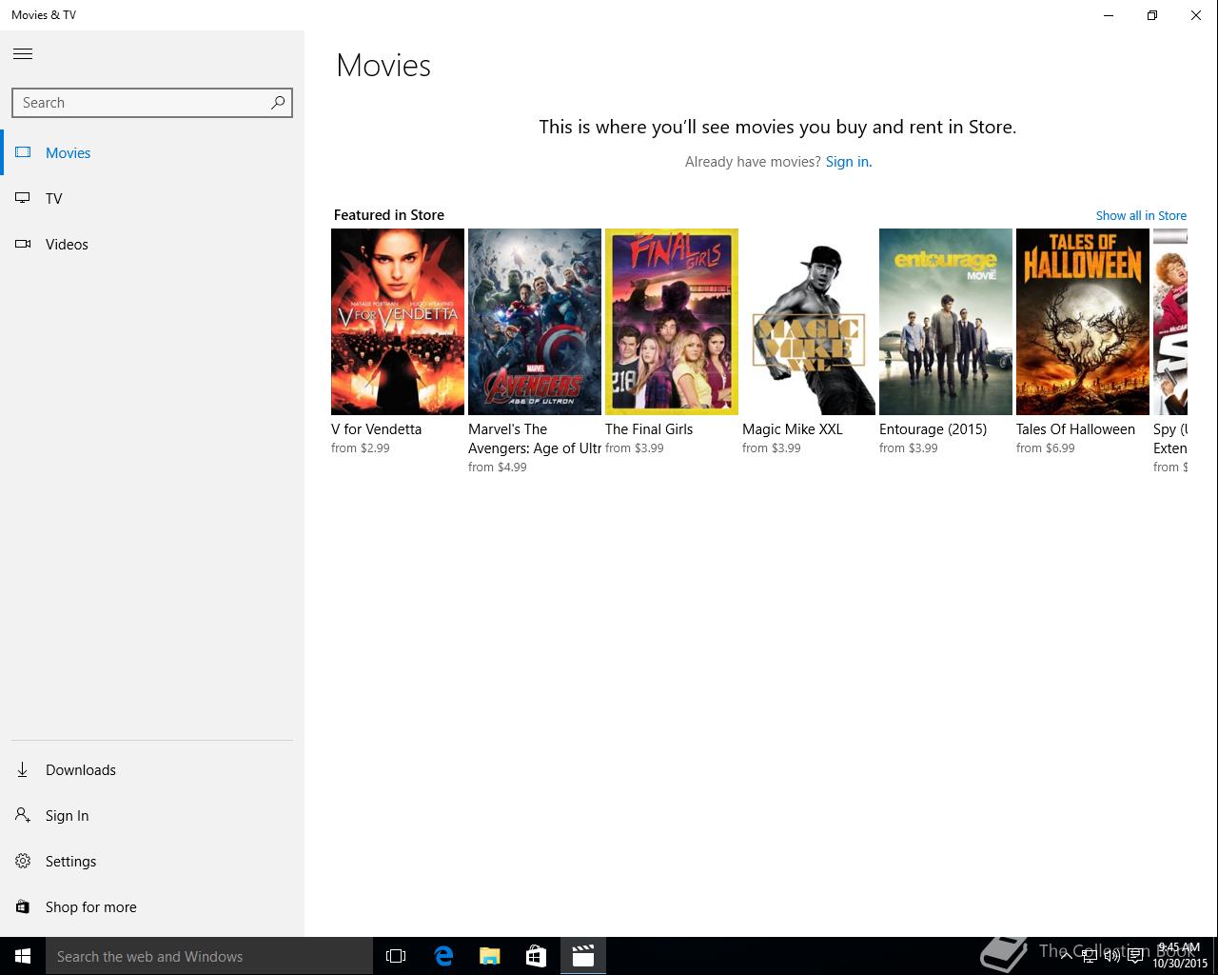Click the Magic Mike XXL title text
The width and height of the screenshot is (1218, 975).
(x=793, y=429)
